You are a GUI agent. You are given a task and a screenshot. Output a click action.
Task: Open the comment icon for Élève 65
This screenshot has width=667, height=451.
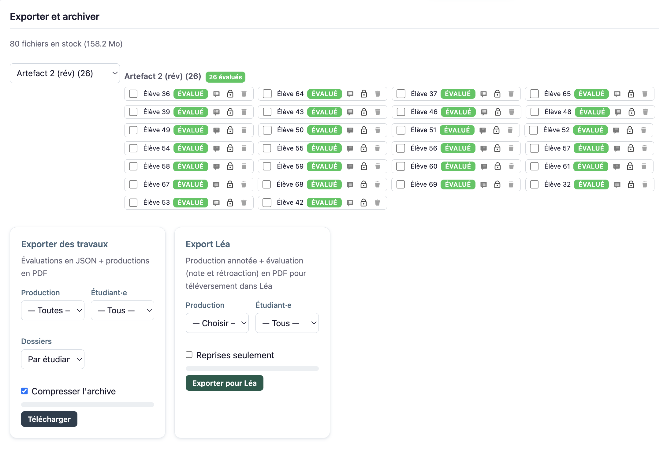point(617,94)
